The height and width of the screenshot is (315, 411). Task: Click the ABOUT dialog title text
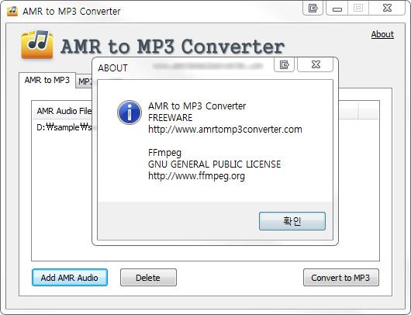[x=112, y=68]
